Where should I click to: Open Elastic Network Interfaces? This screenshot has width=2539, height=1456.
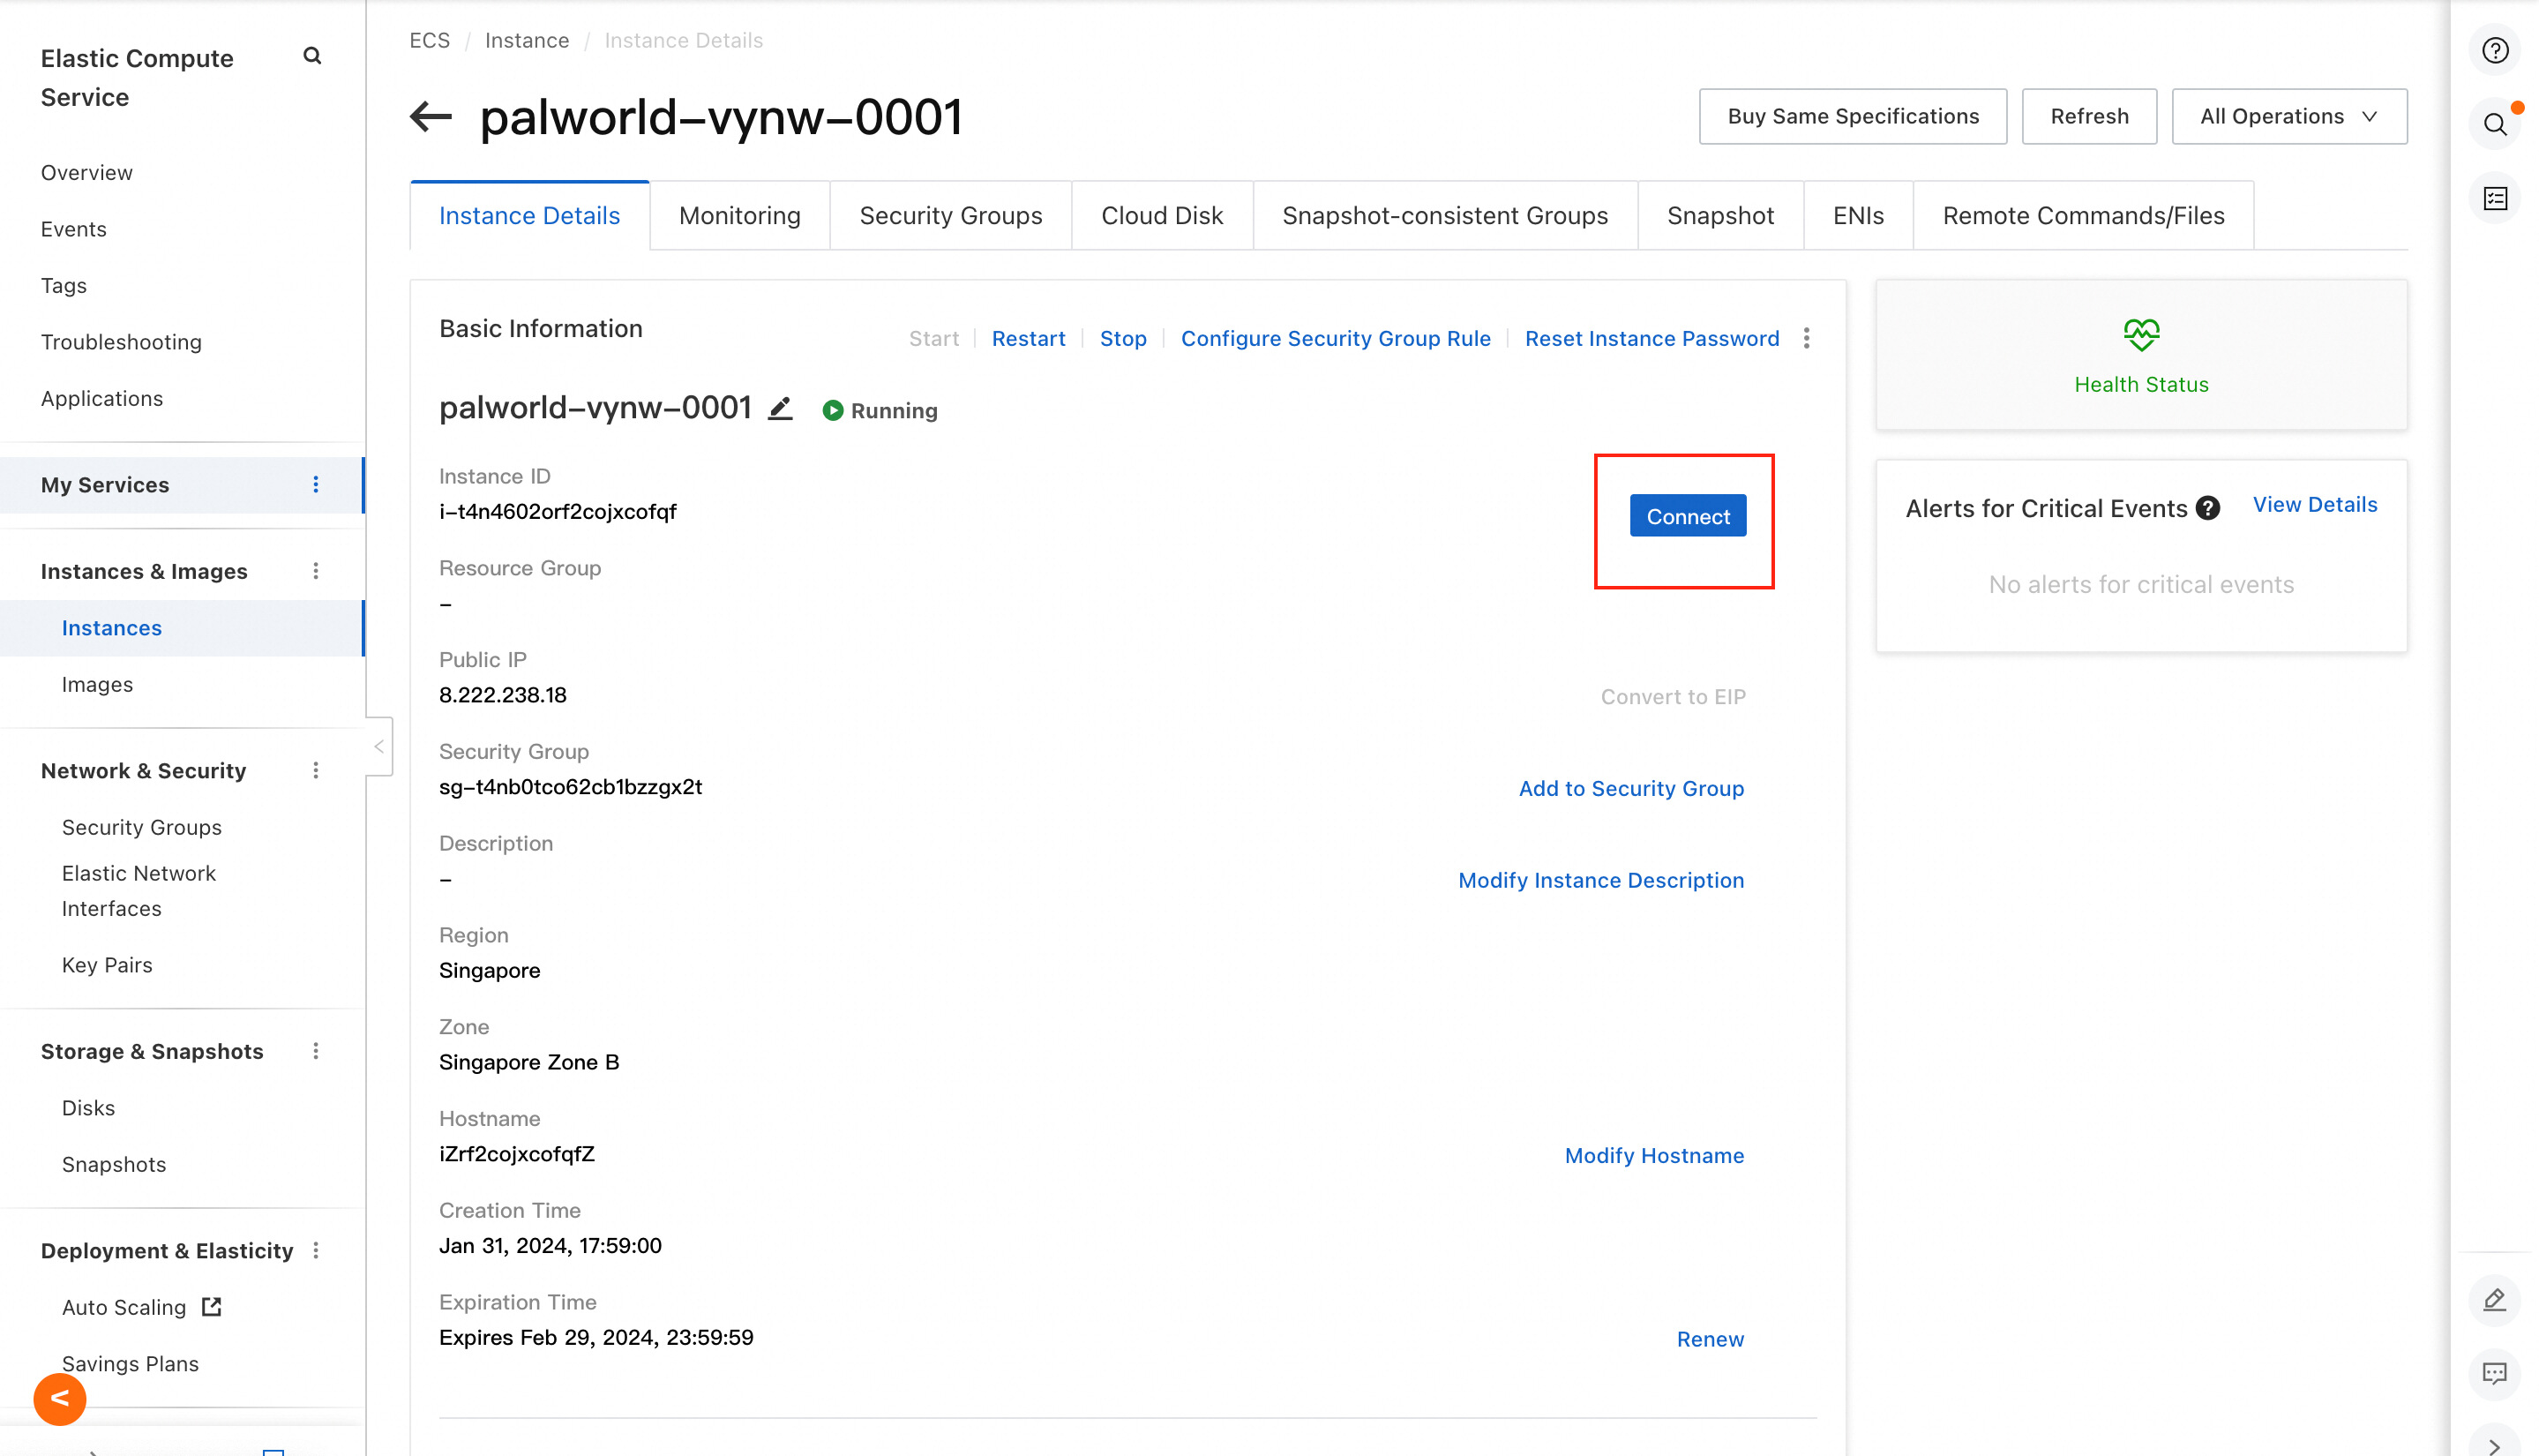point(139,890)
